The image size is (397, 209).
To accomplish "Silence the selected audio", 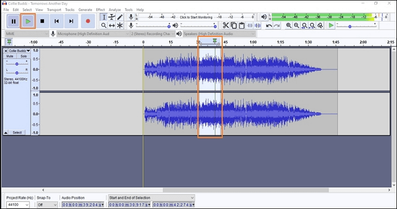I will coord(257,25).
